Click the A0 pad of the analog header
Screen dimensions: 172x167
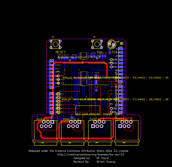(58, 94)
